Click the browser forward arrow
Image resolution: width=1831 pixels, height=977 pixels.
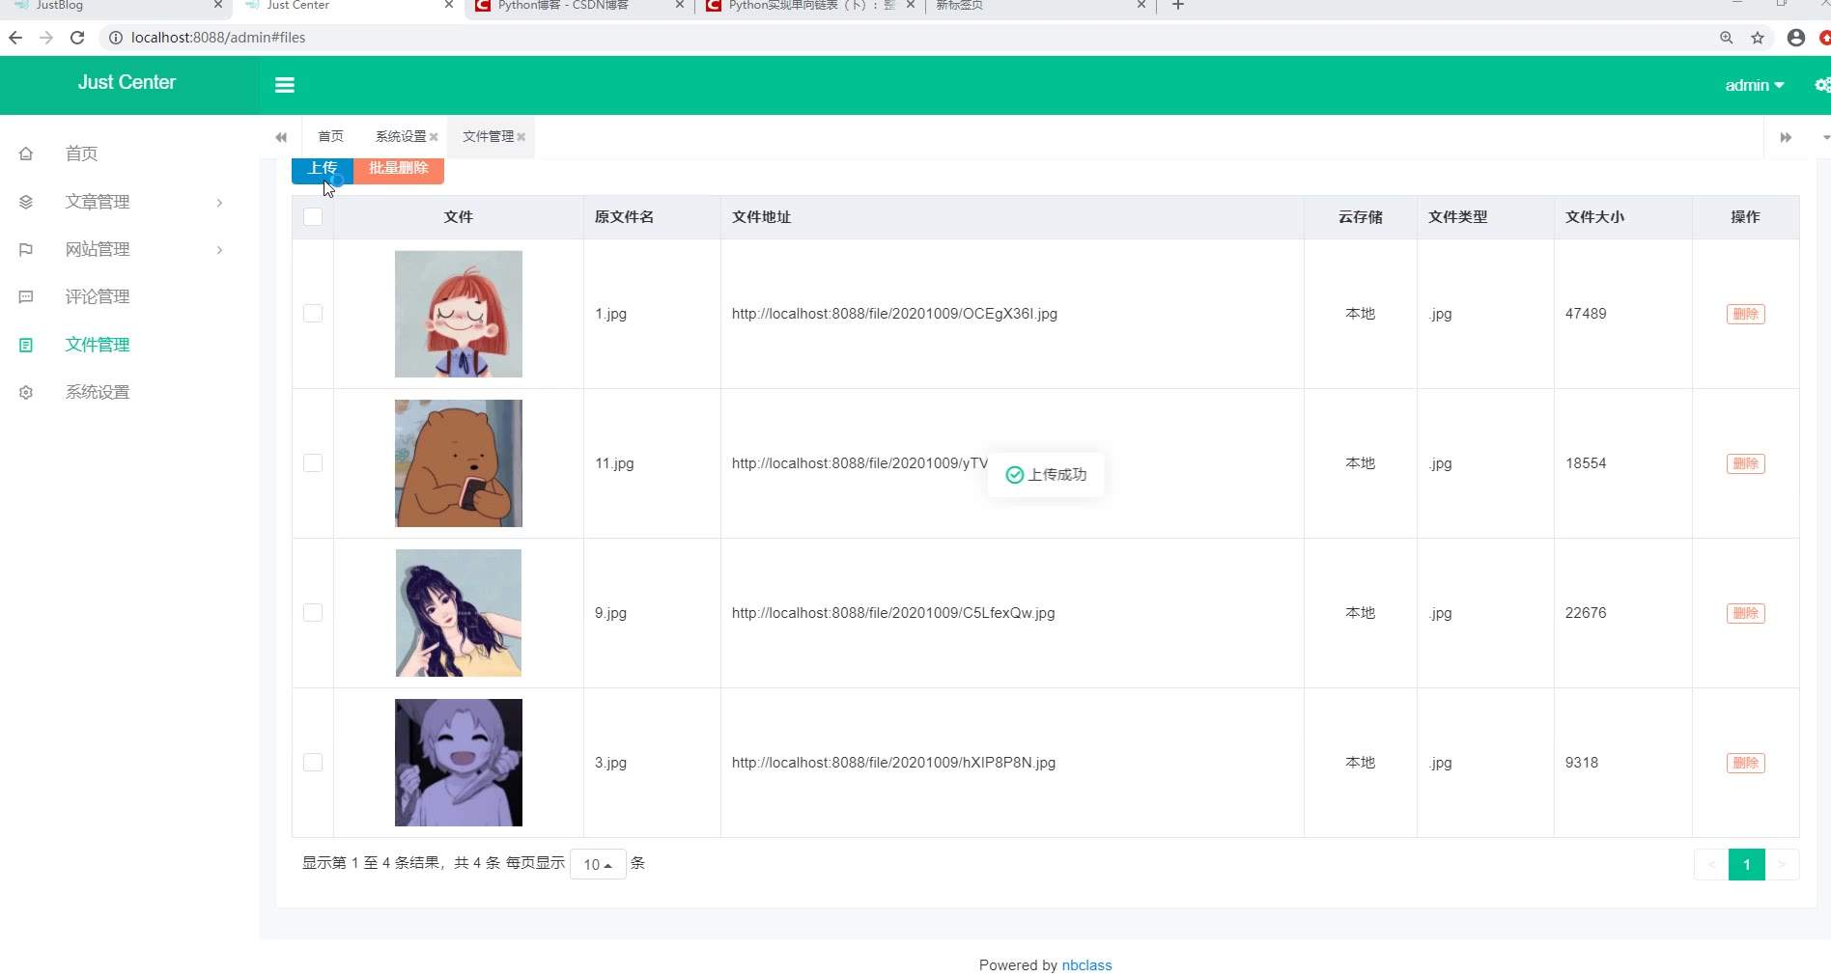click(x=46, y=38)
